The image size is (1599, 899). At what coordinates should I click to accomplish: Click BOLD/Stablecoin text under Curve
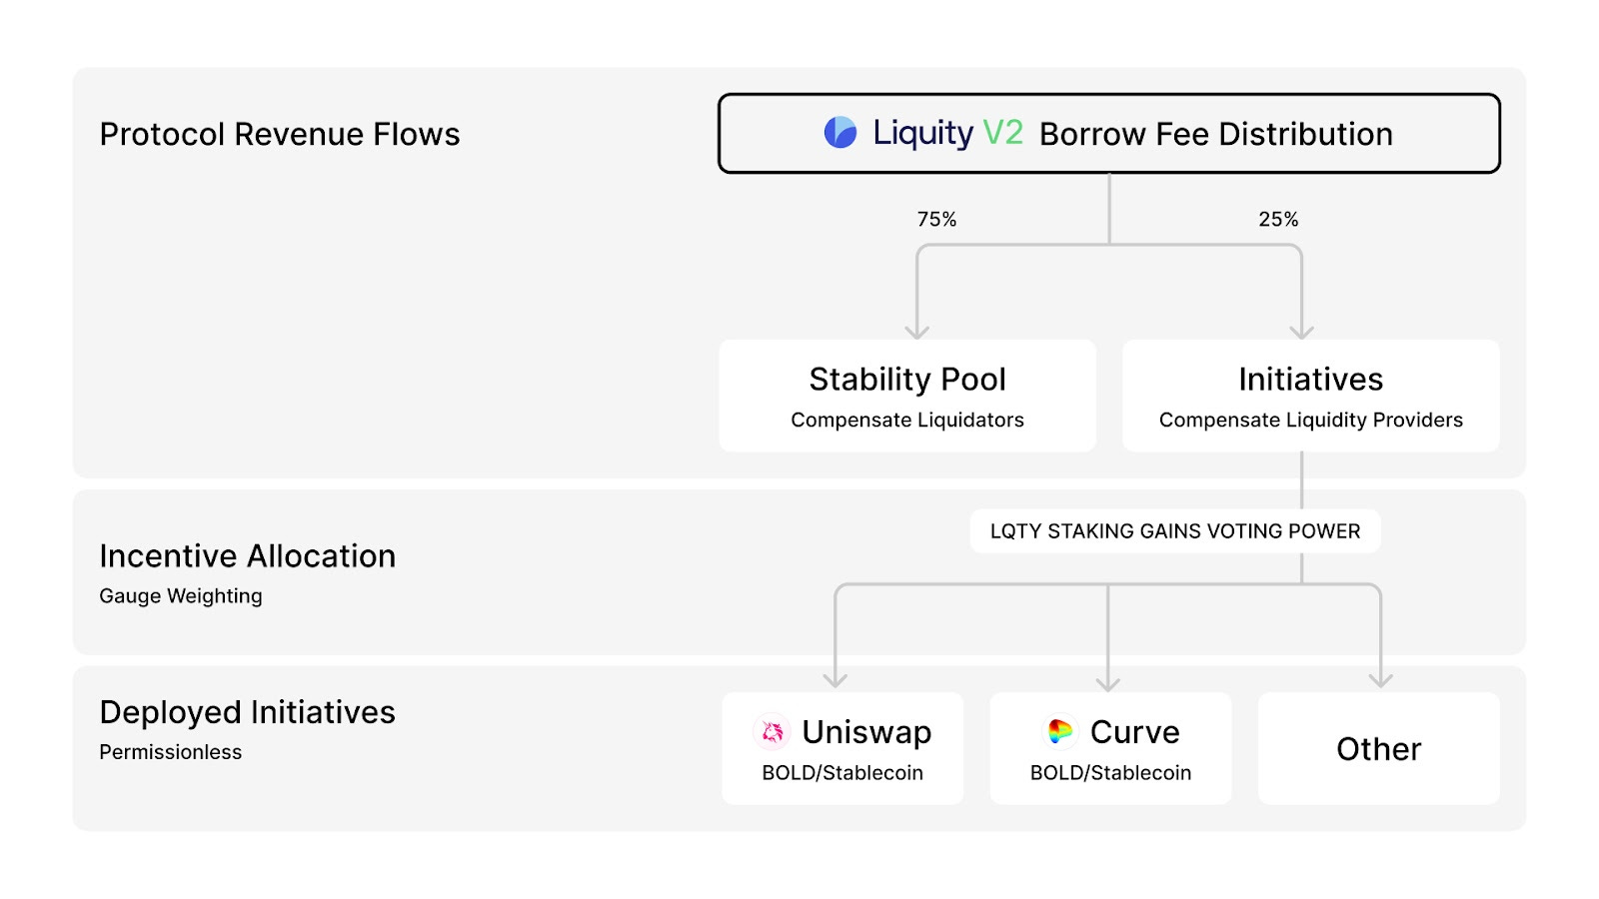[1110, 773]
